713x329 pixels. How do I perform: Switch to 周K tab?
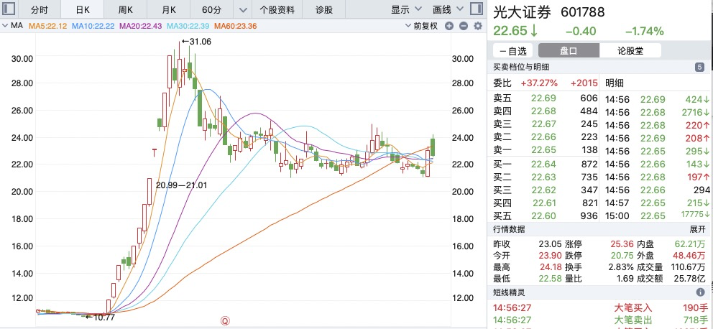pyautogui.click(x=125, y=9)
